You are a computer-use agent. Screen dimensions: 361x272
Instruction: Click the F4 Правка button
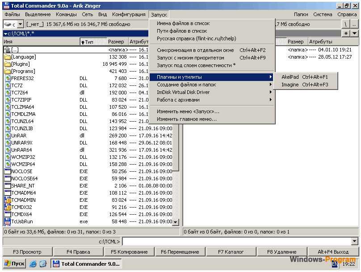click(78, 252)
